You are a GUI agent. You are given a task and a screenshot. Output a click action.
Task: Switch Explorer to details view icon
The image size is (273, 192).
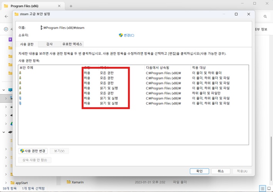tap(262, 189)
